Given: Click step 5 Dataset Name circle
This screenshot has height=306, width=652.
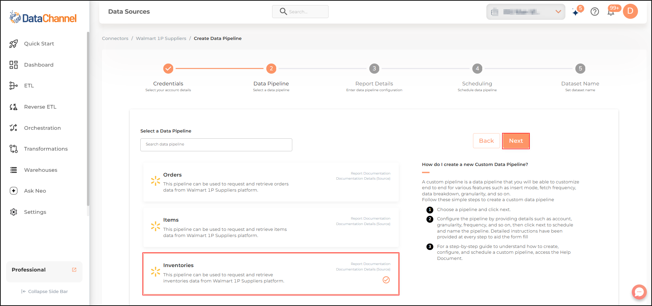Looking at the screenshot, I should click(x=580, y=69).
